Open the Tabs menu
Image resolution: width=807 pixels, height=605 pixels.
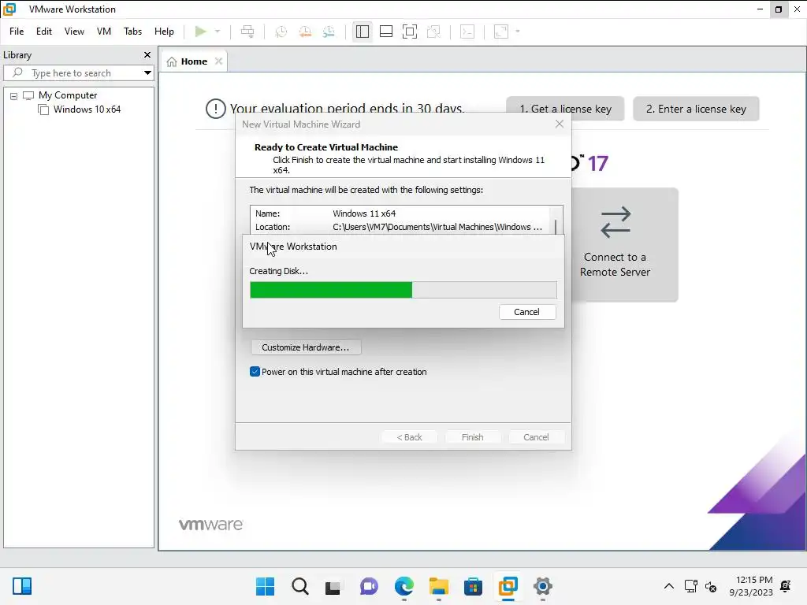(x=132, y=32)
